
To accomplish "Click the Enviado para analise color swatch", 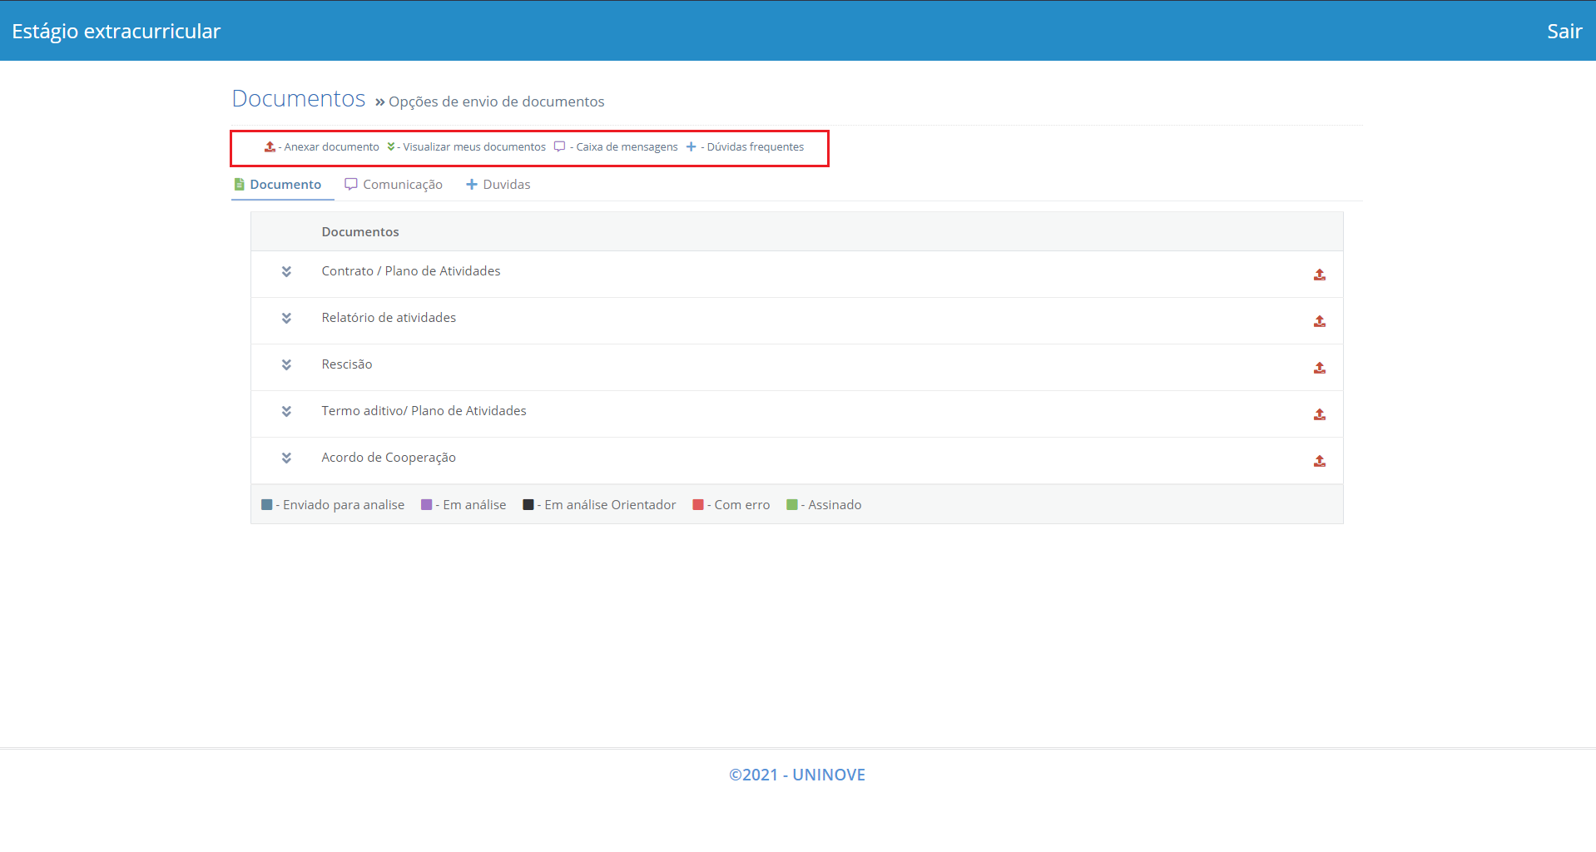I will tap(266, 505).
